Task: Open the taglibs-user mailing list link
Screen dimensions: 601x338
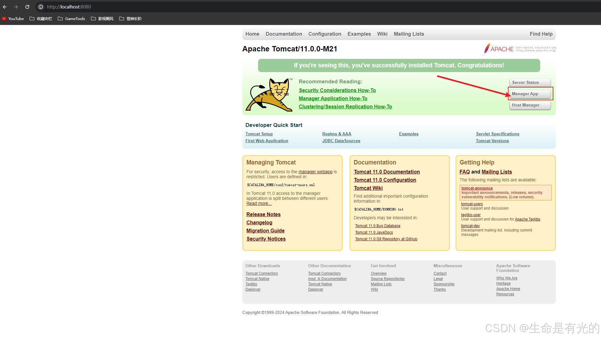Action: point(471,215)
